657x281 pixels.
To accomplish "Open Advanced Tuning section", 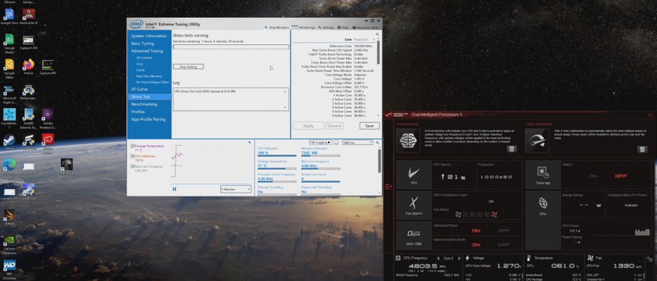I will tap(147, 51).
